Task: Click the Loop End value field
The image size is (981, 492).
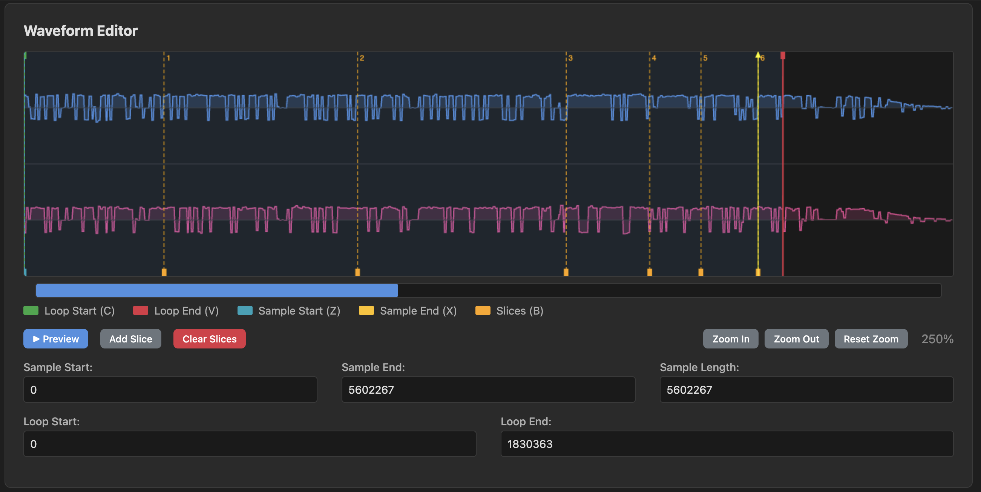Action: pyautogui.click(x=726, y=444)
